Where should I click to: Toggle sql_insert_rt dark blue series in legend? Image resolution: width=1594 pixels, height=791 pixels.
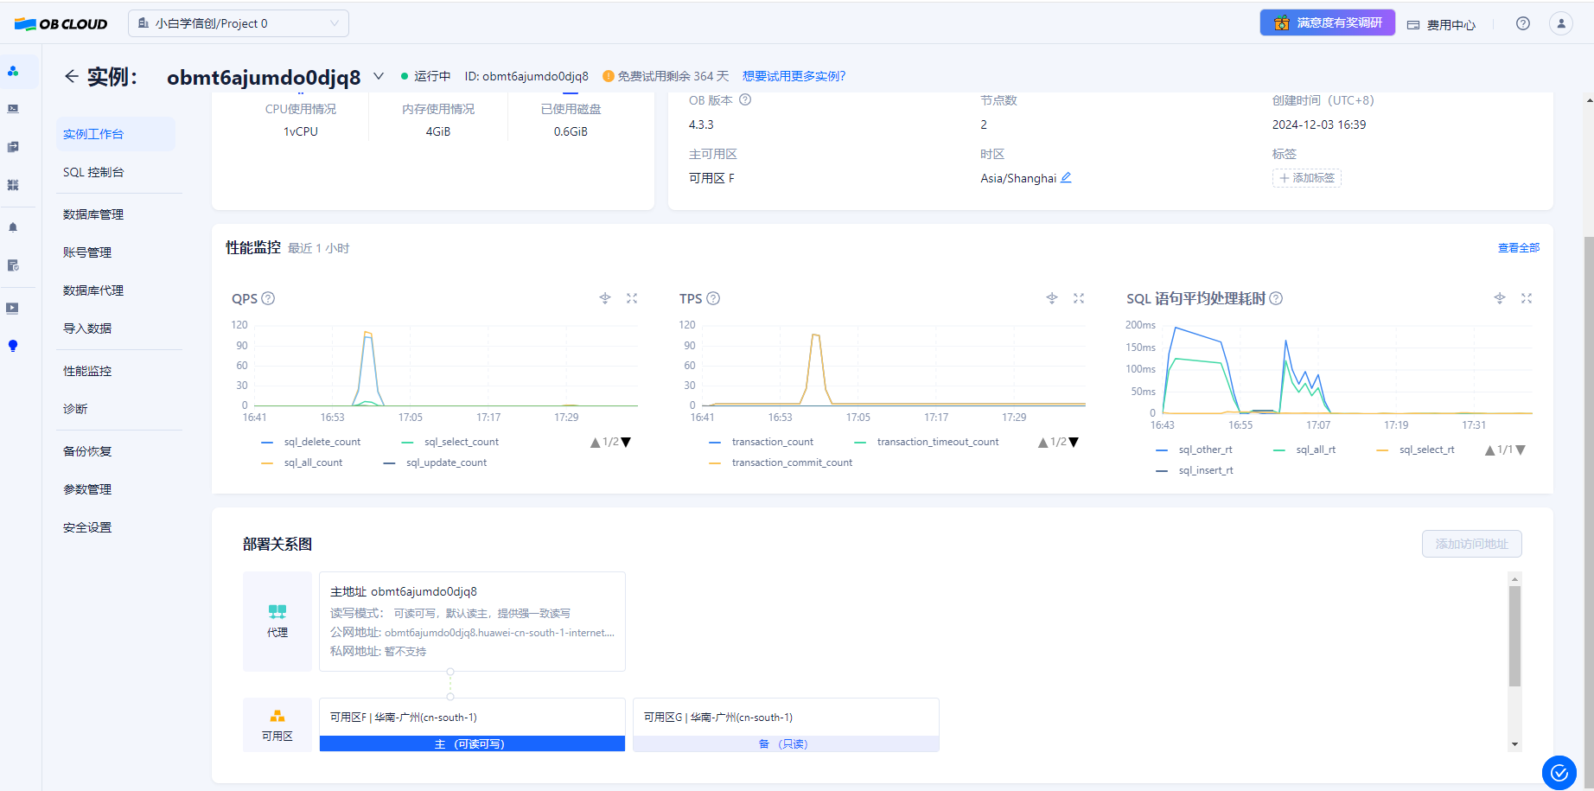pyautogui.click(x=1195, y=470)
